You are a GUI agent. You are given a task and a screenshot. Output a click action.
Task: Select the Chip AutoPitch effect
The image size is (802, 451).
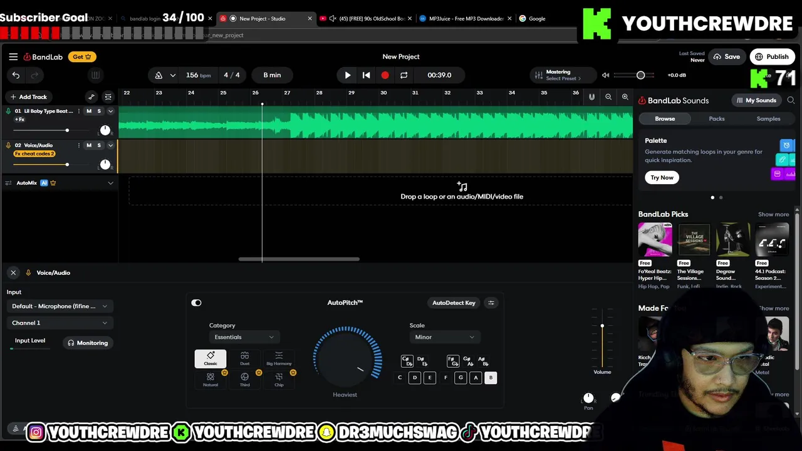tap(279, 380)
